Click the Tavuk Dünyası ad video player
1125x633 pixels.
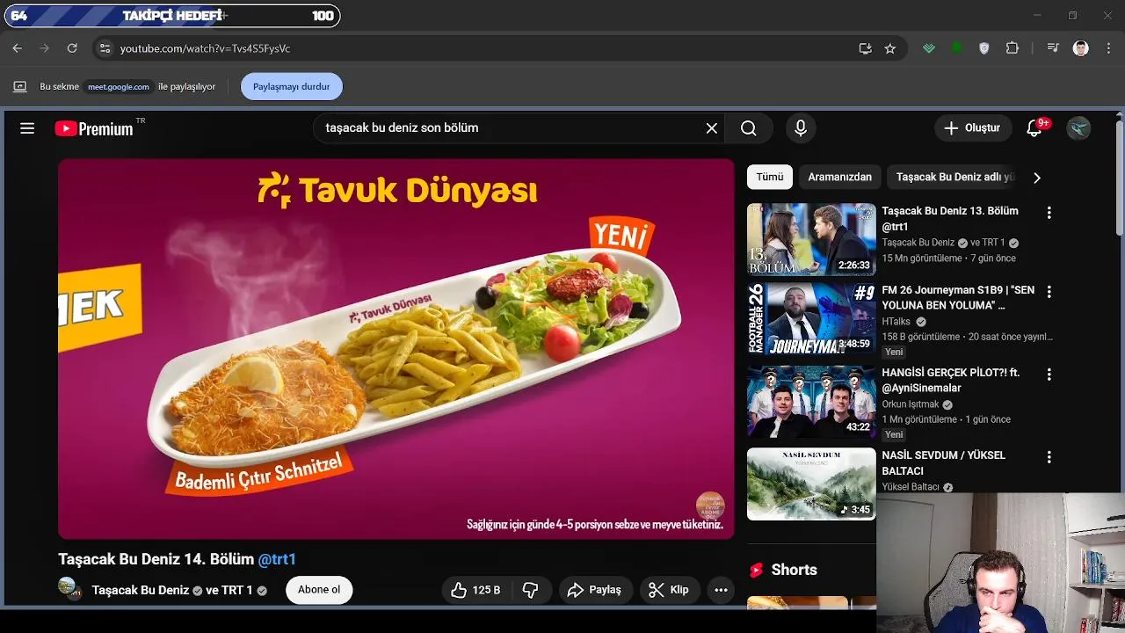pos(396,348)
